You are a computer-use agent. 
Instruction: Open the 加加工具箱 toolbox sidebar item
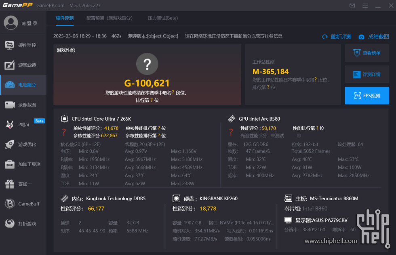pos(23,164)
